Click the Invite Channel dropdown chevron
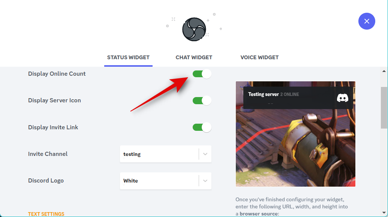This screenshot has width=388, height=217. click(205, 154)
